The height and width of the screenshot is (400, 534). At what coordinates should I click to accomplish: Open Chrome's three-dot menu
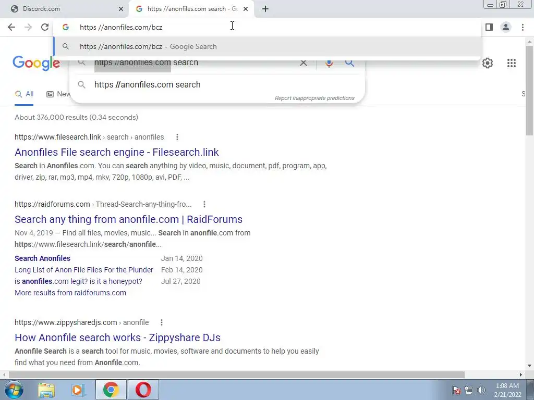[x=523, y=27]
